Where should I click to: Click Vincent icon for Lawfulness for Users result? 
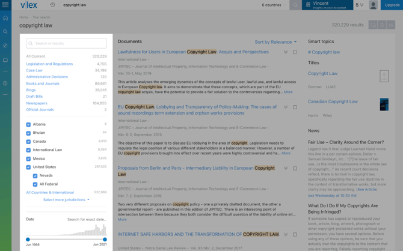tap(286, 52)
